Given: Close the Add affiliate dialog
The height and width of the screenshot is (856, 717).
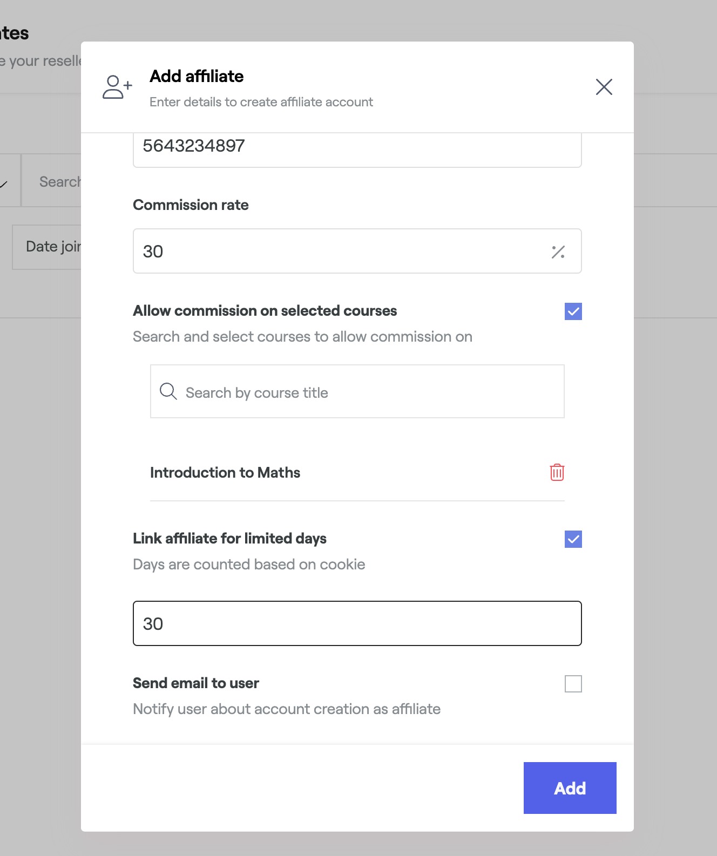Looking at the screenshot, I should tap(604, 87).
